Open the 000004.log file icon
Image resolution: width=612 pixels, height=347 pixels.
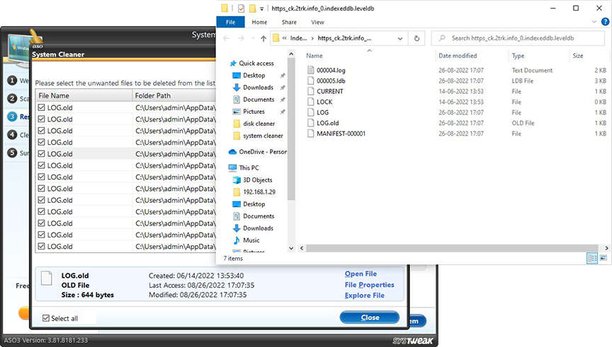(311, 70)
